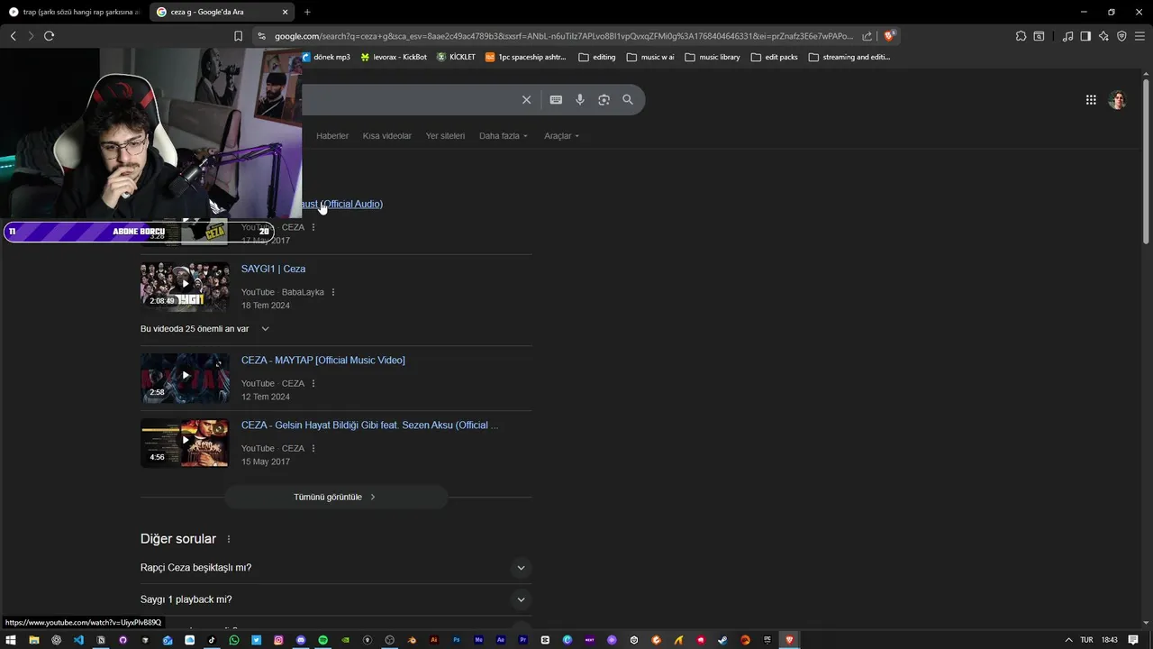The height and width of the screenshot is (649, 1153).
Task: Open the '(Official Audio)' video result link
Action: [342, 204]
